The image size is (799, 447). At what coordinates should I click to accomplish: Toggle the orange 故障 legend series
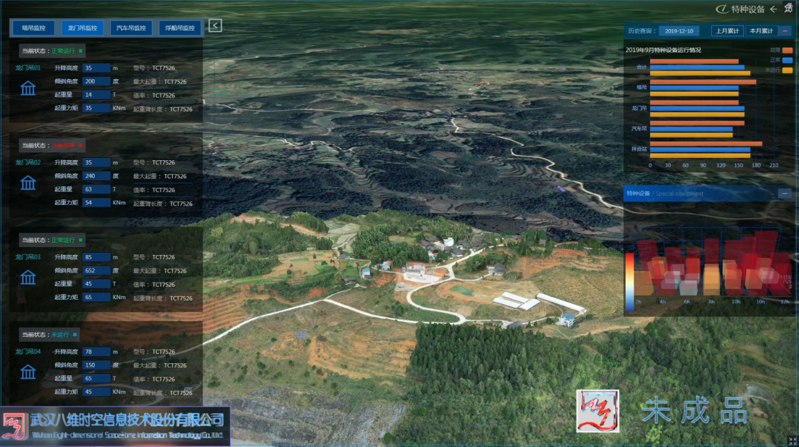click(x=787, y=50)
